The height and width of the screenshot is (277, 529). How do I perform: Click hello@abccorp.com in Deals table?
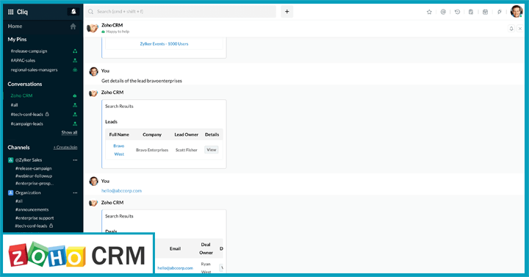175,268
